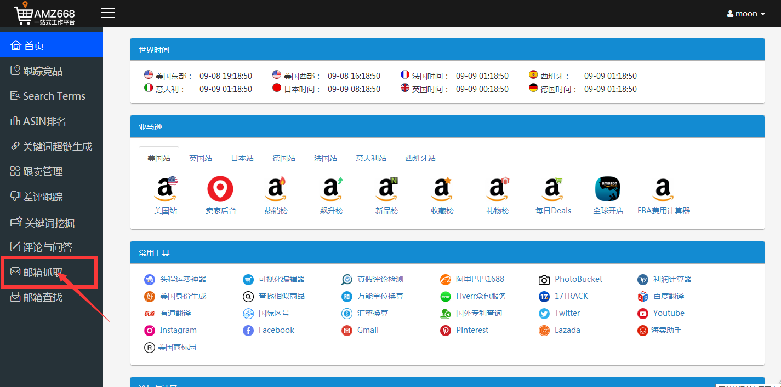Click the Instagram icon
This screenshot has width=781, height=387.
coord(150,331)
